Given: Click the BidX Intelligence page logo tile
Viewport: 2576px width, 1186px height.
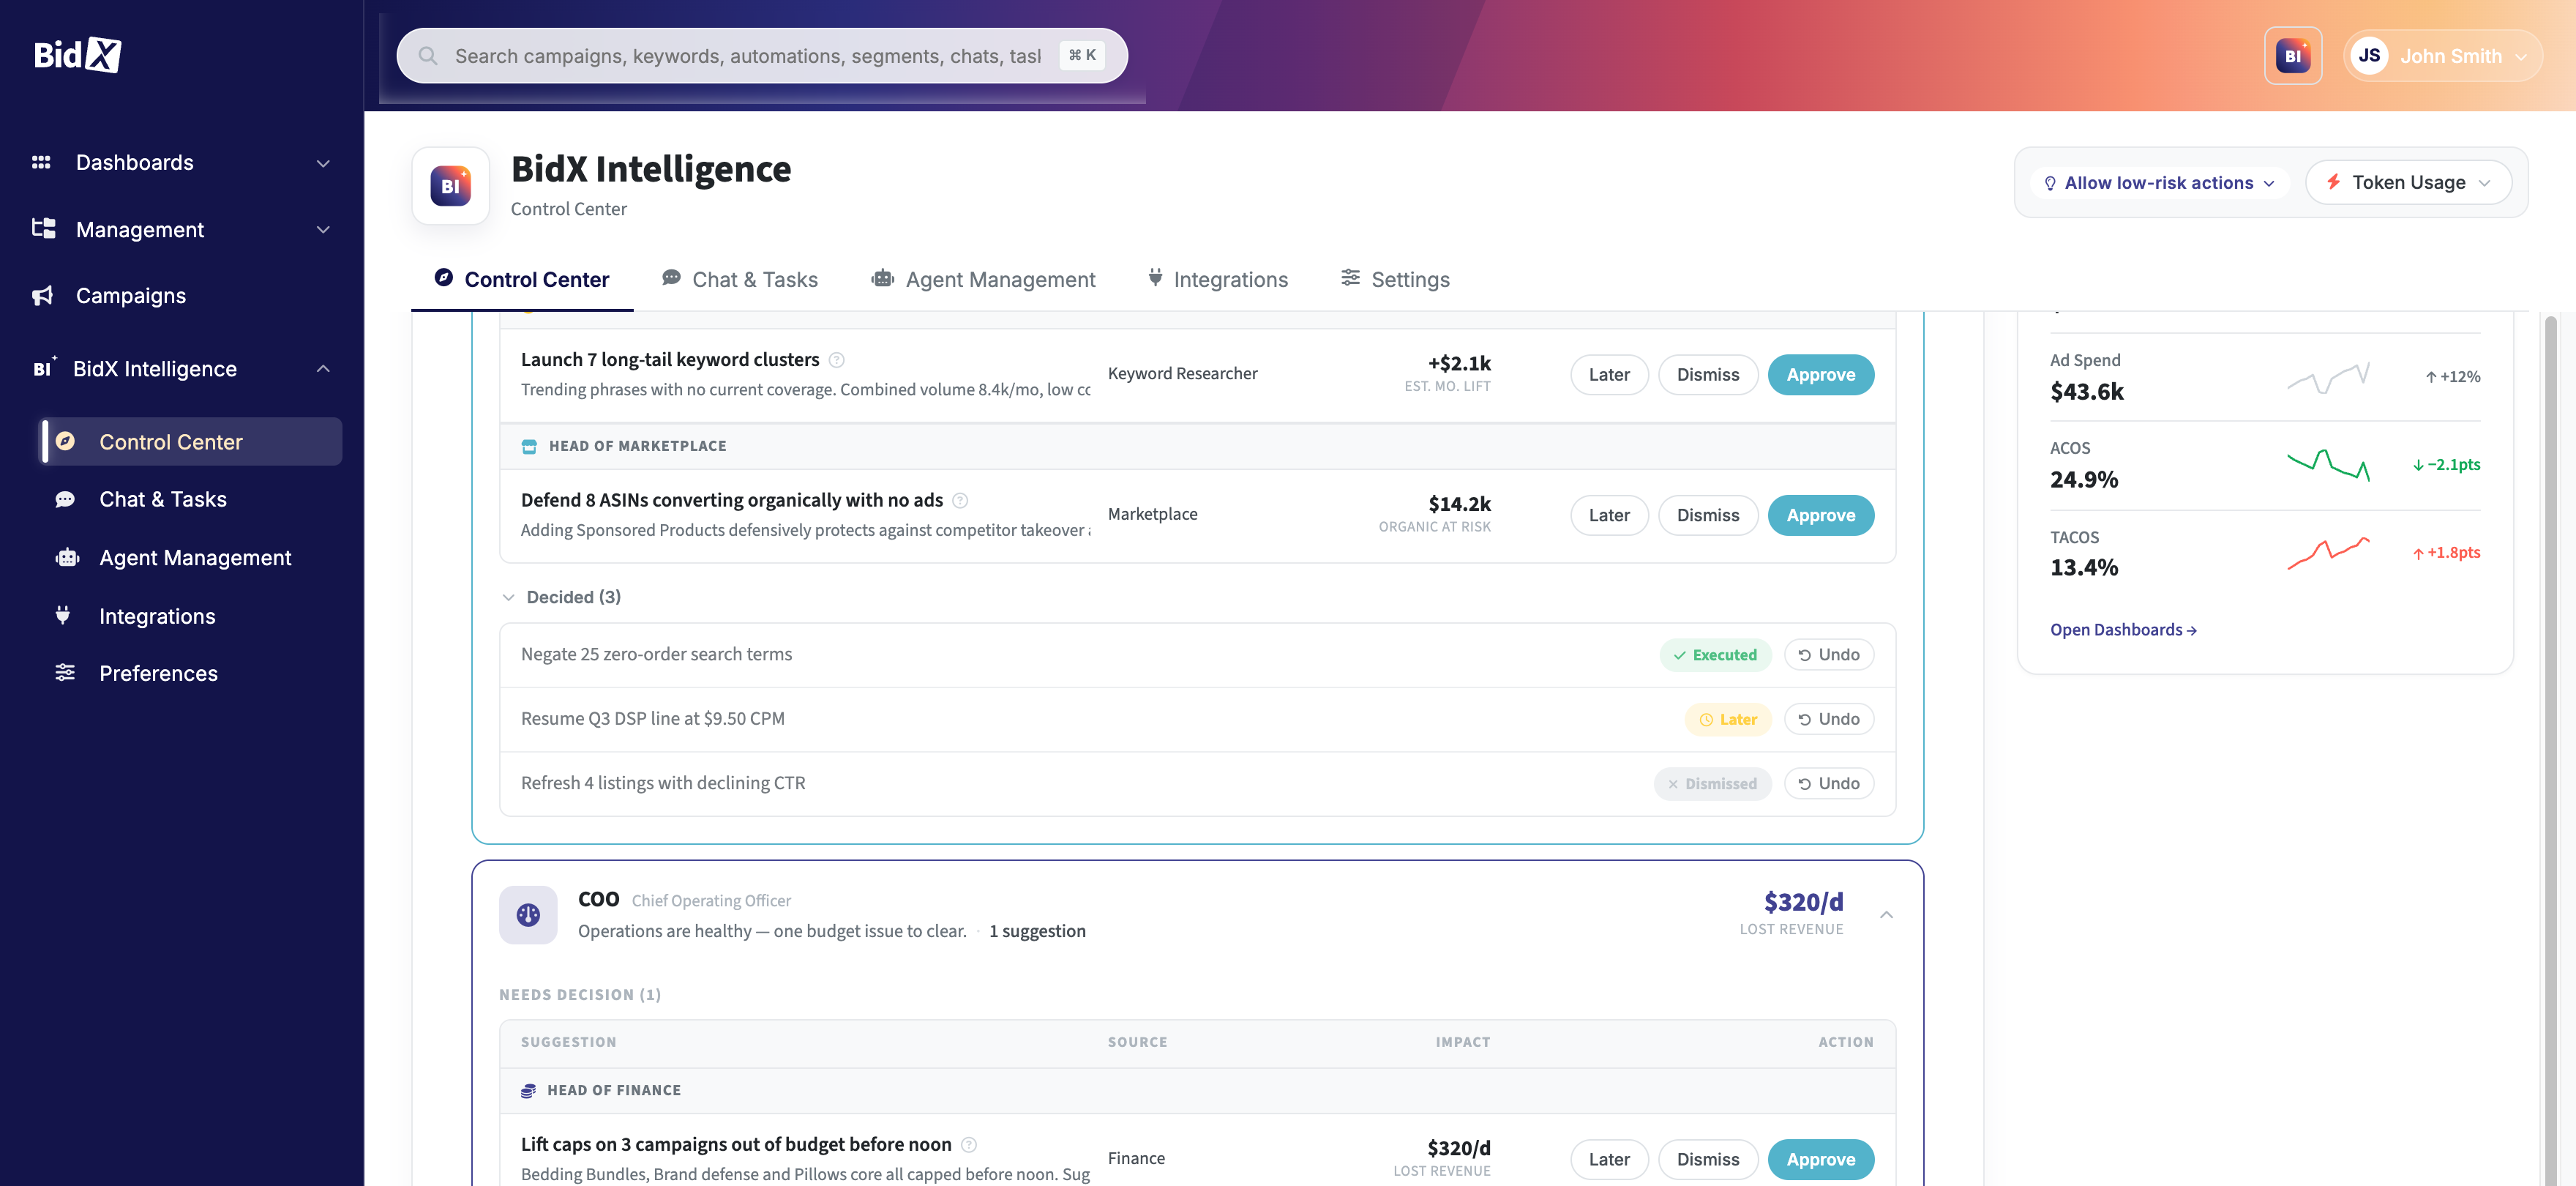Looking at the screenshot, I should click(451, 186).
